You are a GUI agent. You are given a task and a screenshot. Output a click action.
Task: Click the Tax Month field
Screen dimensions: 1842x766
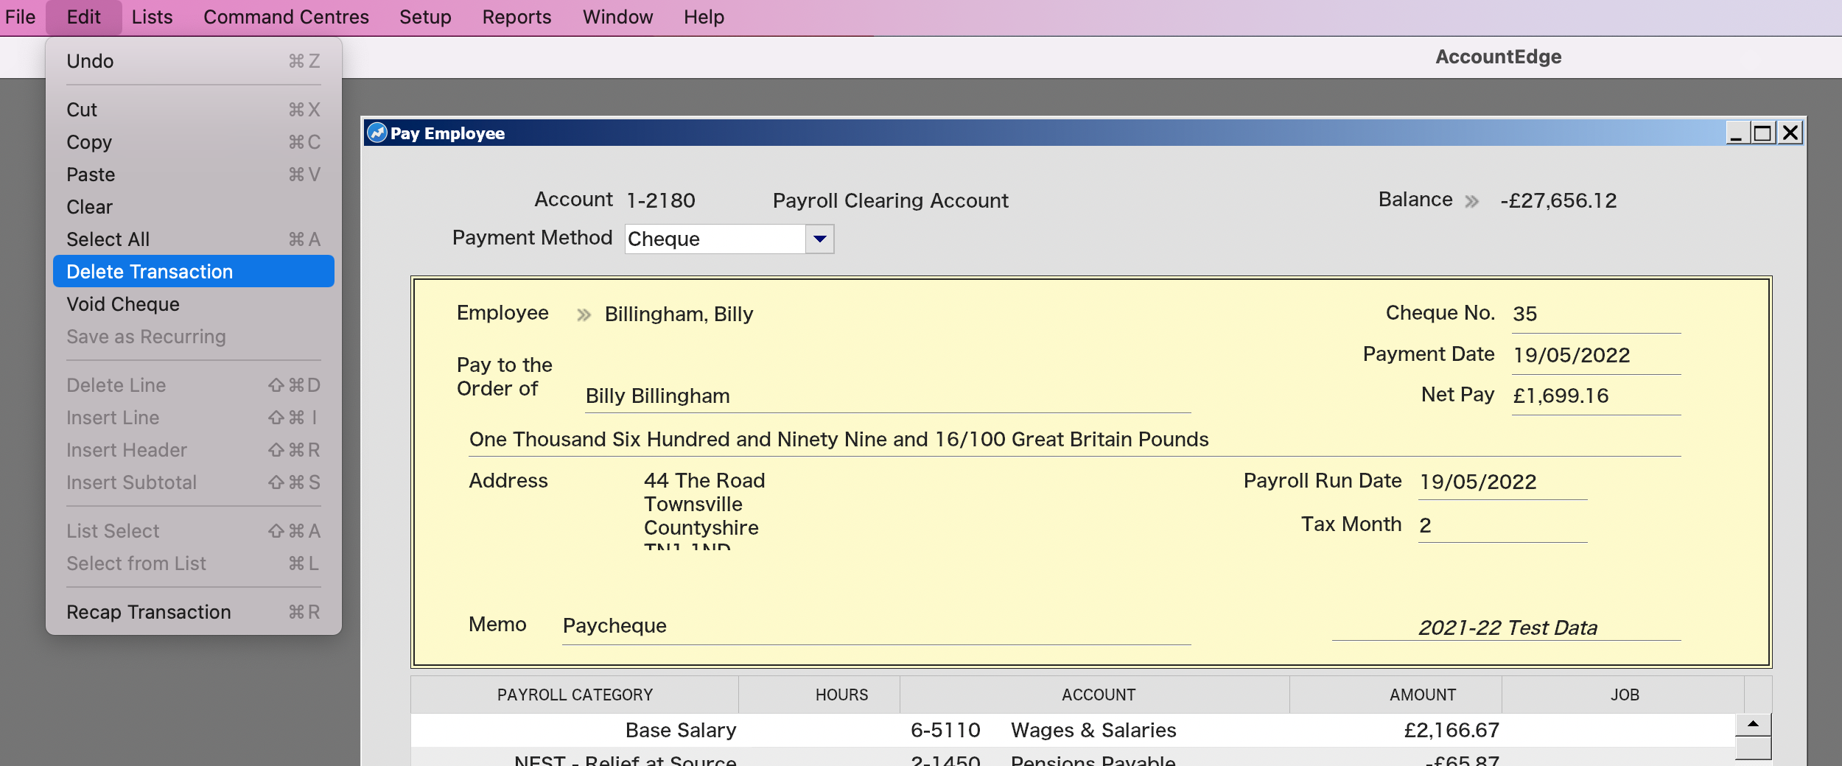tap(1503, 525)
